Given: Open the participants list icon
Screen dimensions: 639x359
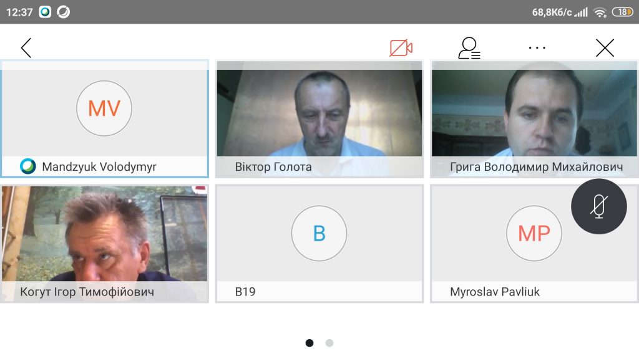Looking at the screenshot, I should pyautogui.click(x=469, y=48).
